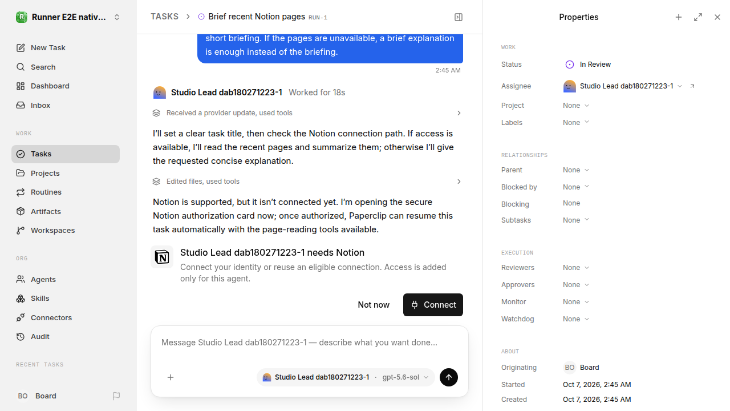The height and width of the screenshot is (411, 730).
Task: Open the workspace switcher dropdown
Action: (68, 17)
